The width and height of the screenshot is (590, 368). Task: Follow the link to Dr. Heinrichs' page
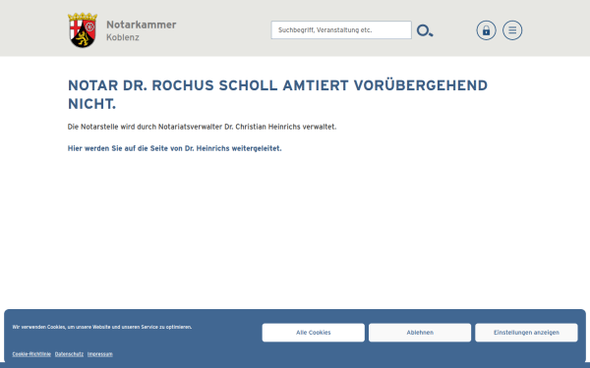point(175,148)
